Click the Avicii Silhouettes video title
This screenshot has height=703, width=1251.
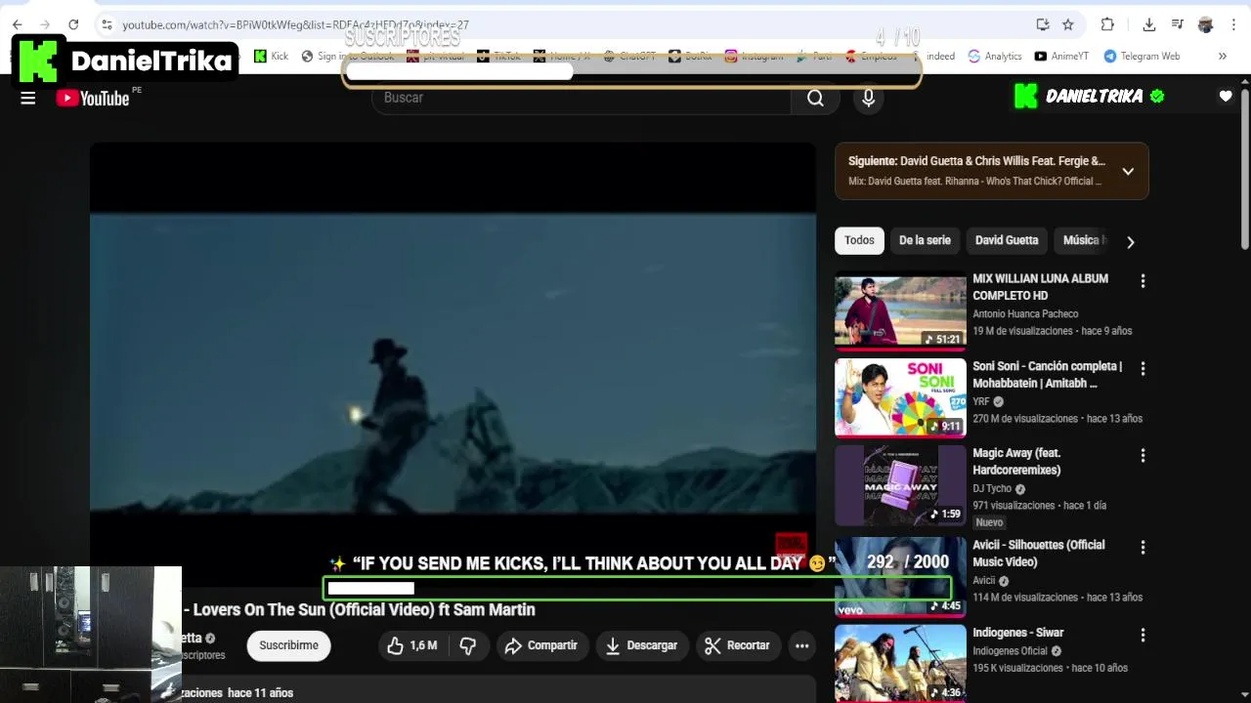1038,554
